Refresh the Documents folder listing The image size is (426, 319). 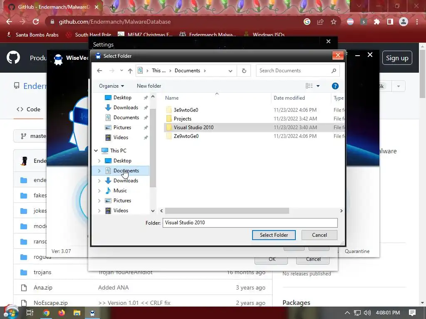(x=244, y=71)
